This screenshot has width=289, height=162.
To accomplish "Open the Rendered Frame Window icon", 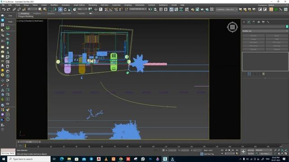I will point(197,9).
